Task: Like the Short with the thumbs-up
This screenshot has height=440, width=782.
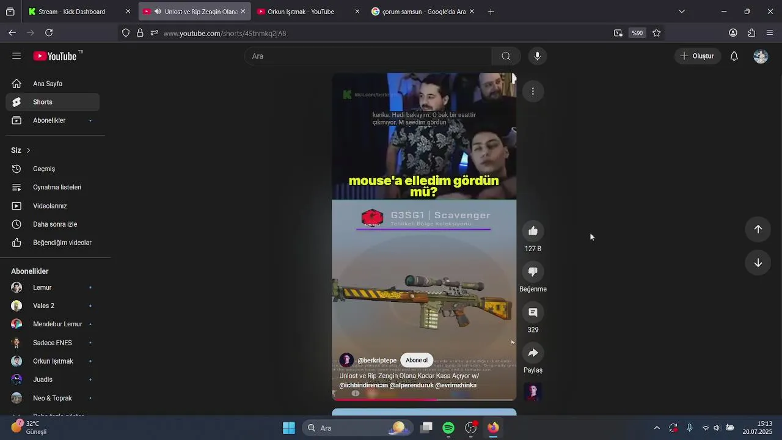Action: [x=533, y=231]
